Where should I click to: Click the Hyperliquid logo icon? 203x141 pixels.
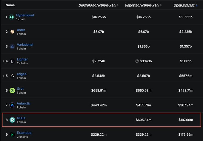(12, 17)
